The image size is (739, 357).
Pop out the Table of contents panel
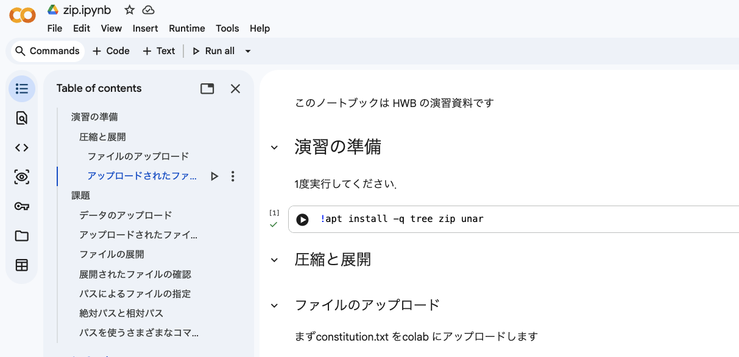tap(207, 89)
